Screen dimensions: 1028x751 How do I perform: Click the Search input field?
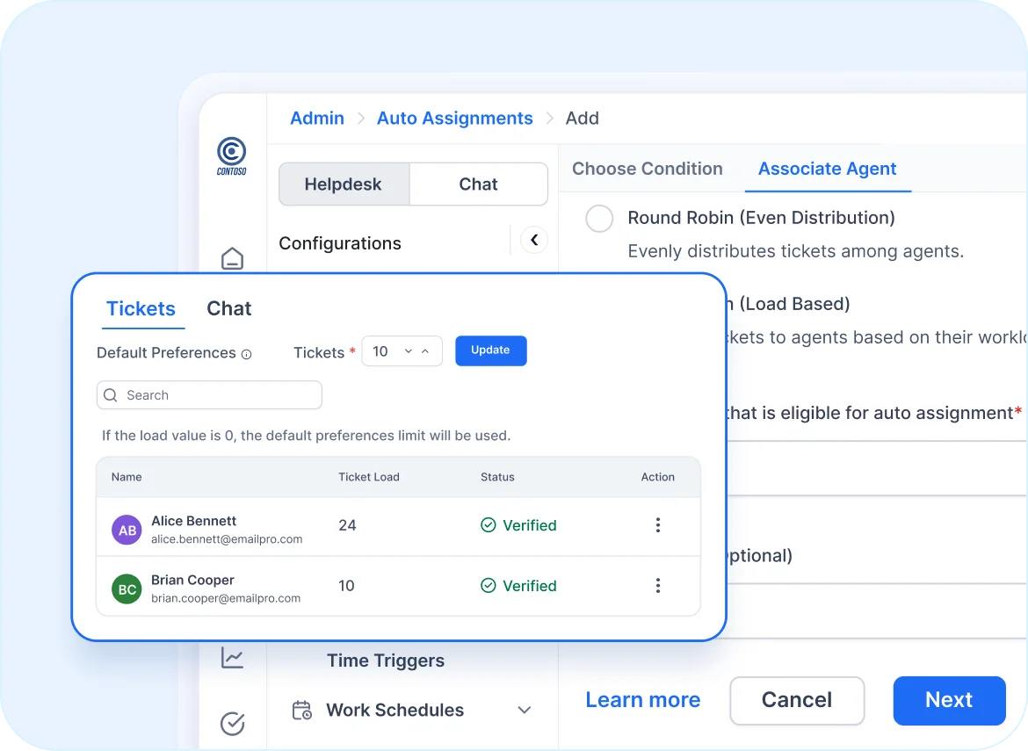tap(209, 395)
